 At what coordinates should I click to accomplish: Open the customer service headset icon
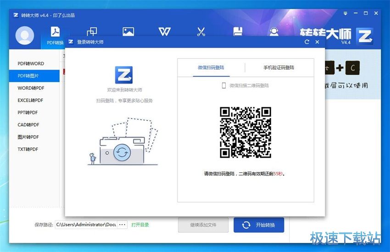tap(274, 32)
